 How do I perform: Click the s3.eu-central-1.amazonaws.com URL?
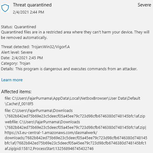[x=51, y=133]
